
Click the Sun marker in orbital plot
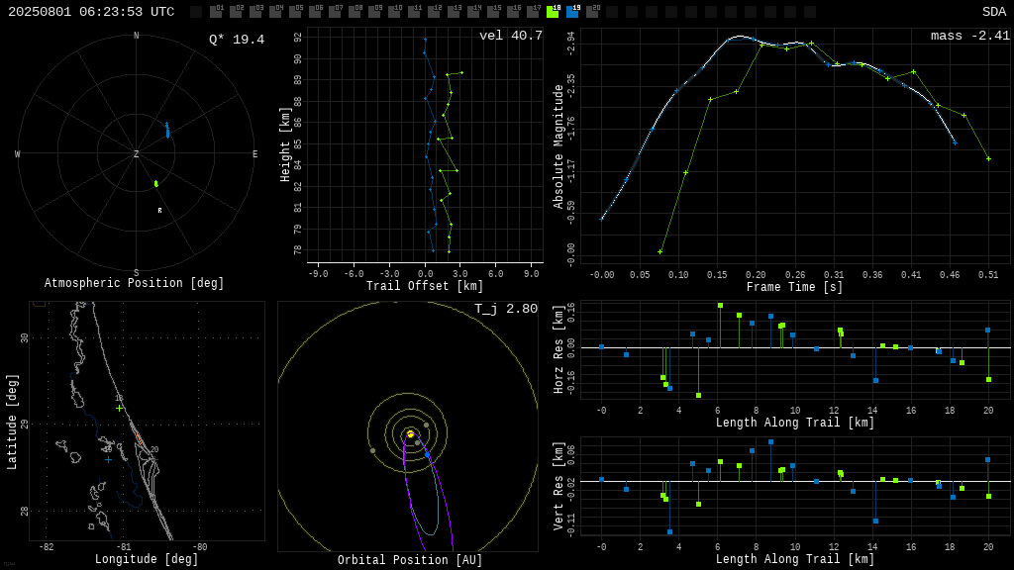point(410,434)
